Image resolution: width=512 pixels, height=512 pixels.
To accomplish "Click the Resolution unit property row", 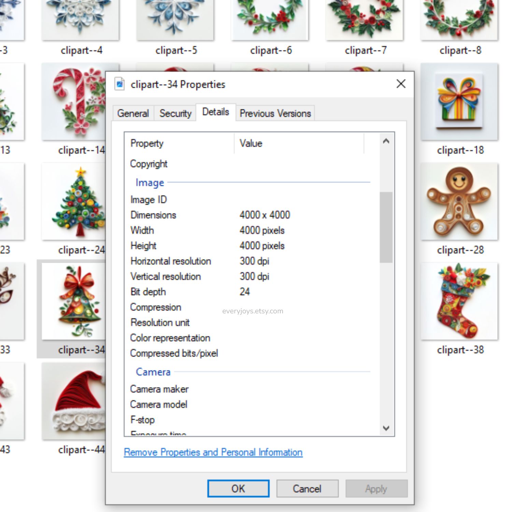I will pyautogui.click(x=251, y=322).
